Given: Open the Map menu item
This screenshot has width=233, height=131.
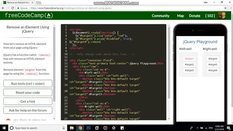Looking at the screenshot, I should 181,16.
